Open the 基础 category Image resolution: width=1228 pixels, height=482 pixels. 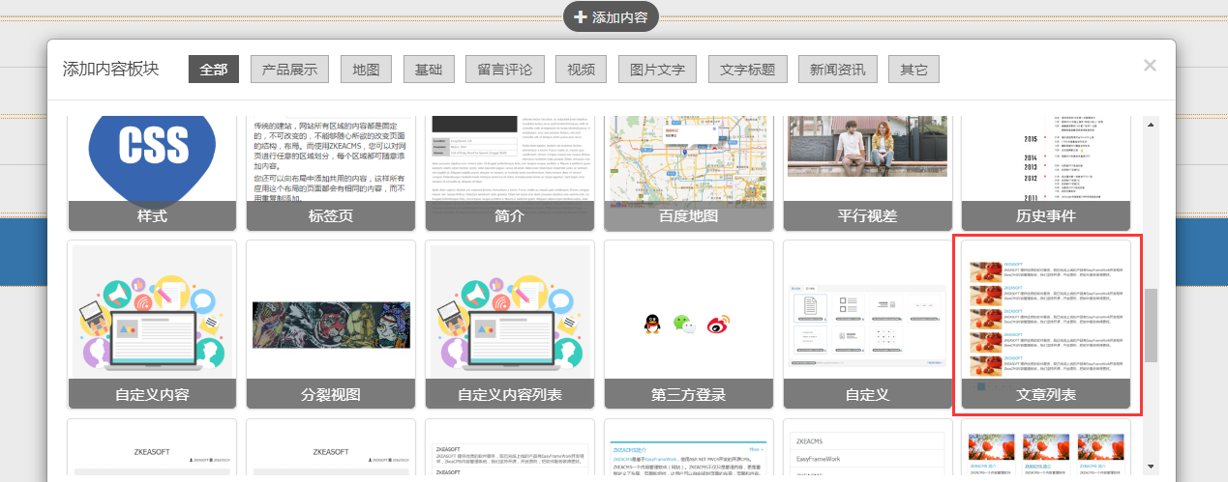(429, 70)
